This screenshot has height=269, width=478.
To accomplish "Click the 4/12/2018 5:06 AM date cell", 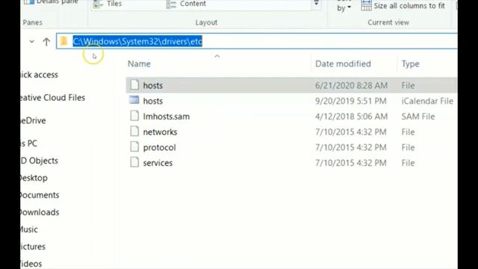I will point(351,117).
